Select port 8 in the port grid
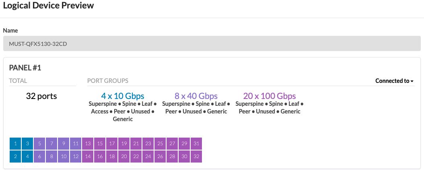Screen dimensions: 424x173 [51, 157]
